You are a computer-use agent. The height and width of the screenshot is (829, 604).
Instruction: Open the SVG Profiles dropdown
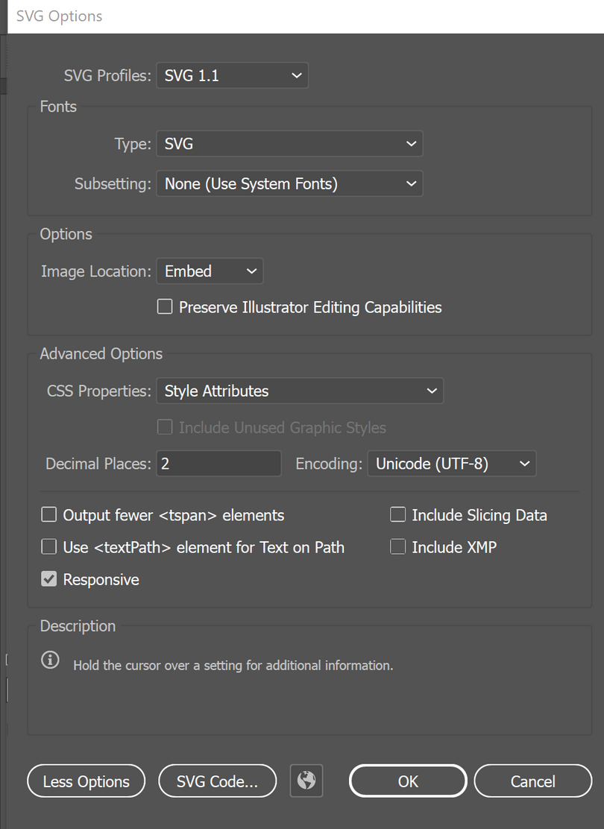point(232,75)
